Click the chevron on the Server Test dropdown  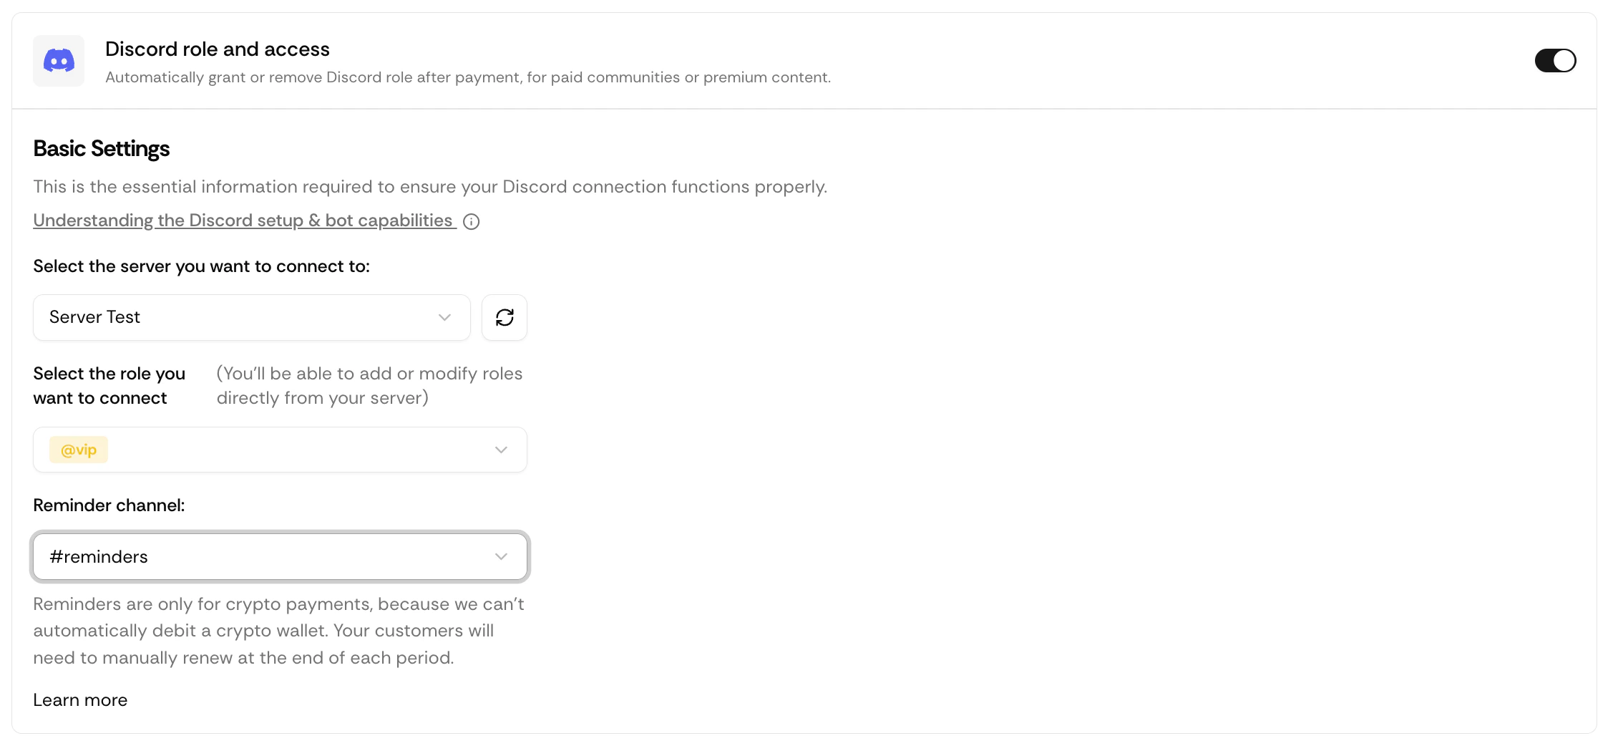[x=444, y=317]
